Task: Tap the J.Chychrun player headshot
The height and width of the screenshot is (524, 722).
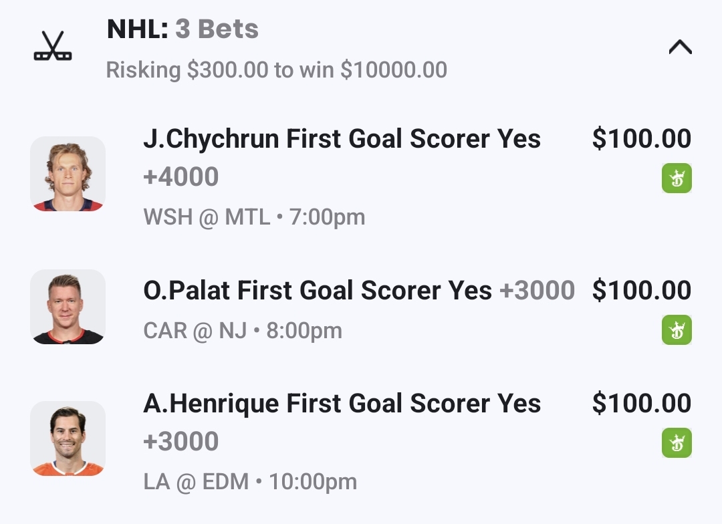Action: (x=68, y=174)
